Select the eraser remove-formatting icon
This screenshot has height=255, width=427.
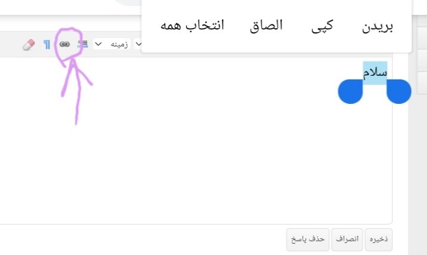29,45
